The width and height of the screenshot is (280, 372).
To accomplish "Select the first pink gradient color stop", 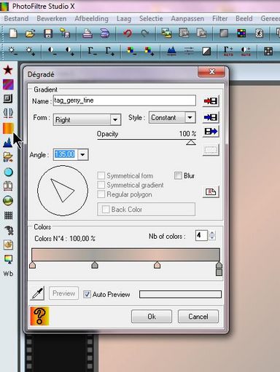I will 32,265.
